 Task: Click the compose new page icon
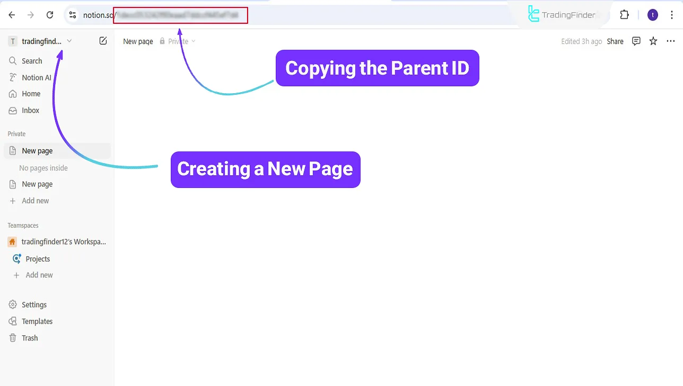103,41
